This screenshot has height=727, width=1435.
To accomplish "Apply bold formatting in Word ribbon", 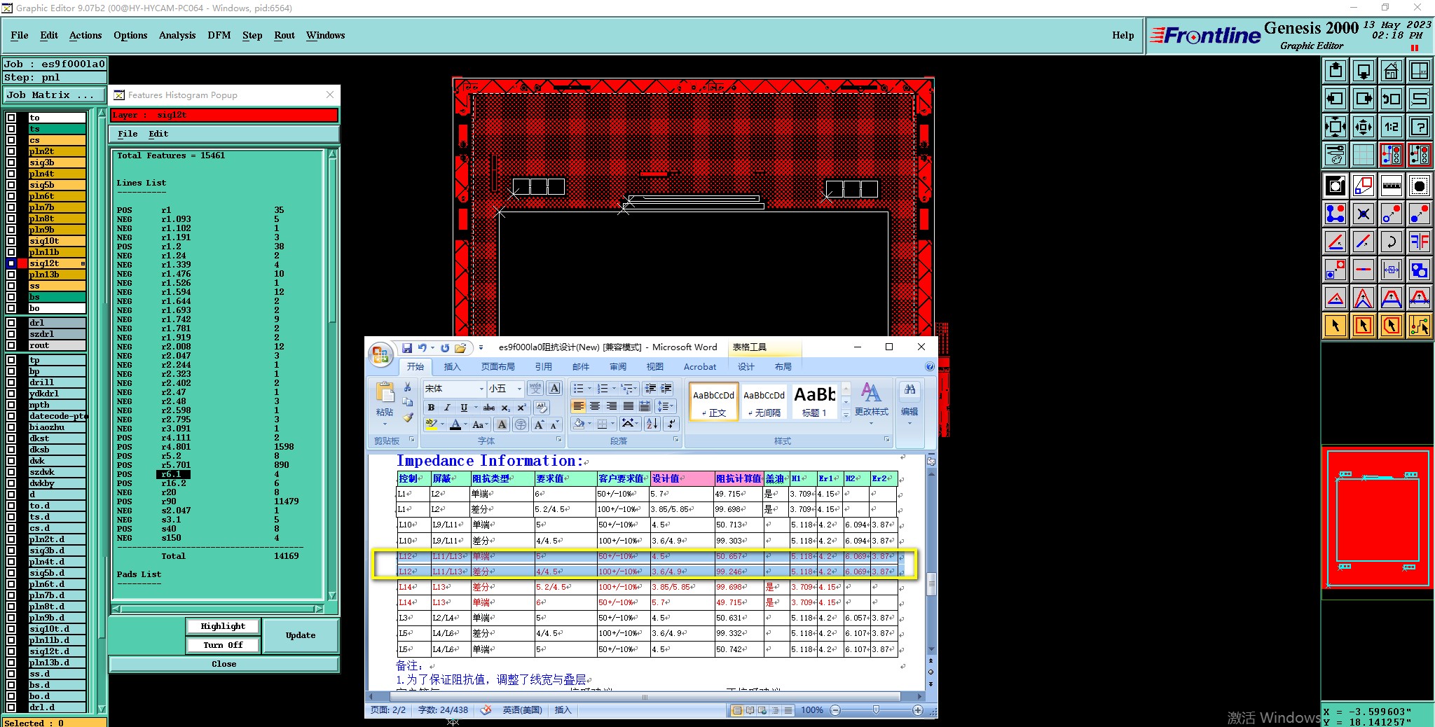I will tap(431, 408).
